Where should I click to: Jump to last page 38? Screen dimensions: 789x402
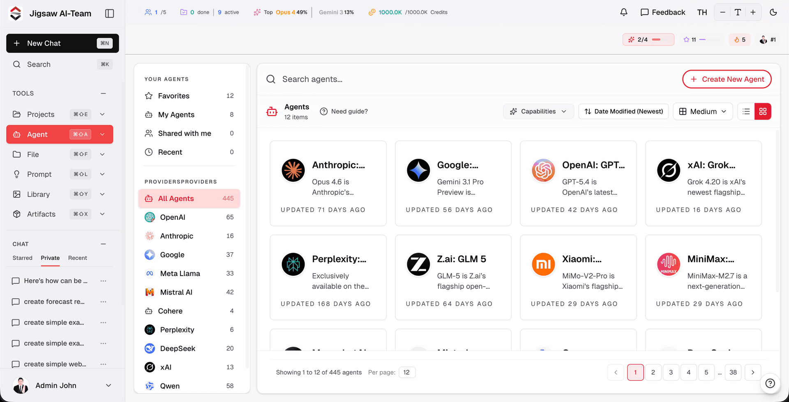[733, 372]
